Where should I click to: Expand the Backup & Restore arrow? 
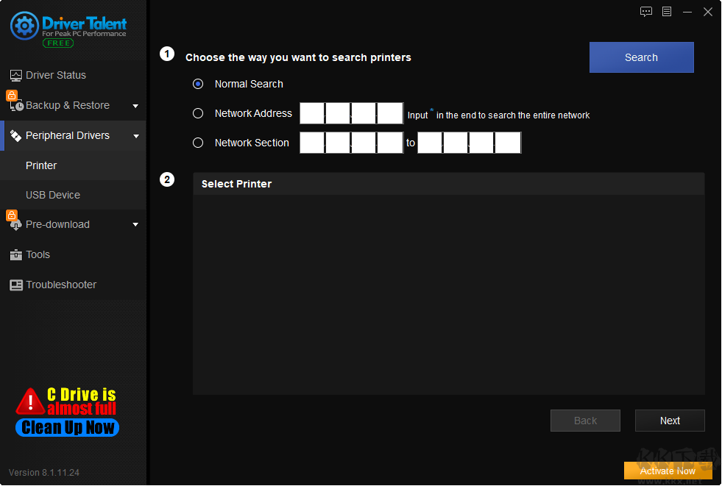pyautogui.click(x=135, y=106)
